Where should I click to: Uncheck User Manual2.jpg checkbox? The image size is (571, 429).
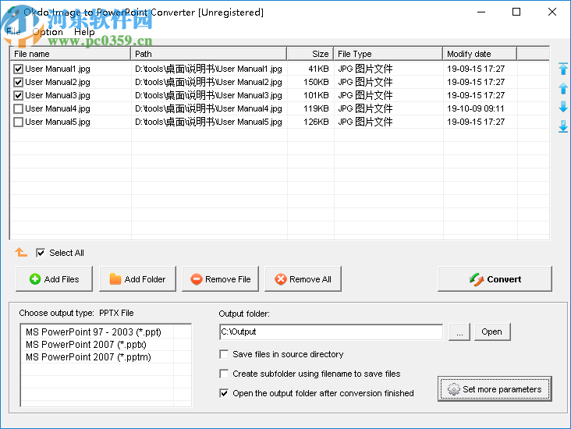[18, 83]
